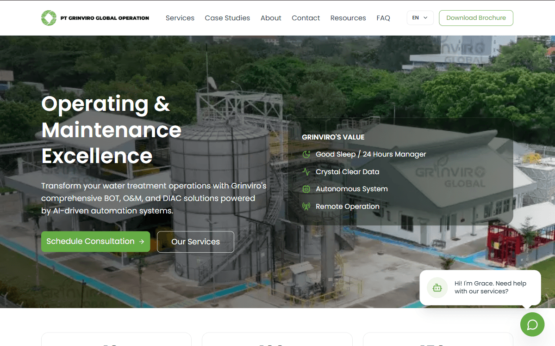The image size is (555, 346).
Task: Click Schedule Consultation button
Action: (95, 242)
